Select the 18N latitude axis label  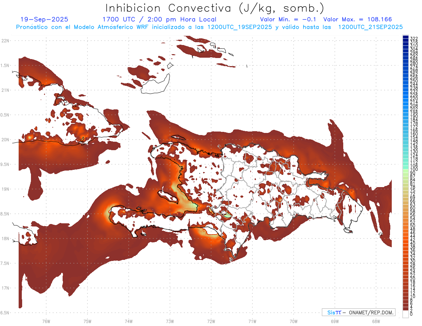click(x=6, y=238)
